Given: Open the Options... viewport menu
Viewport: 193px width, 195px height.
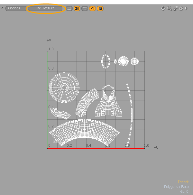Looking at the screenshot, I should 16,8.
